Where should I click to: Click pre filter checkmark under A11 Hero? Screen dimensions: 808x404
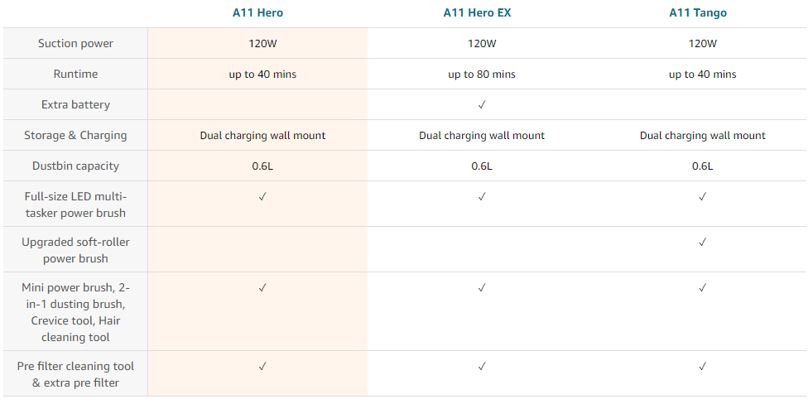[x=262, y=367]
